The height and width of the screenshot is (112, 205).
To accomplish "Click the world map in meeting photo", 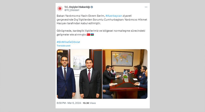I will point(122,58).
